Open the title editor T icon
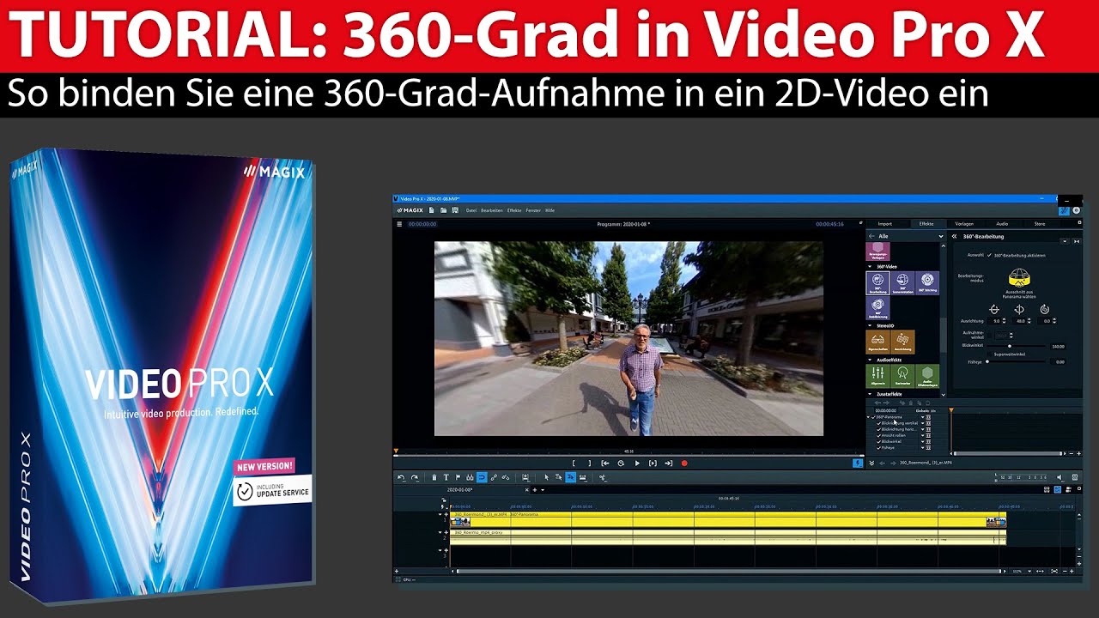Viewport: 1099px width, 618px height. [x=446, y=477]
